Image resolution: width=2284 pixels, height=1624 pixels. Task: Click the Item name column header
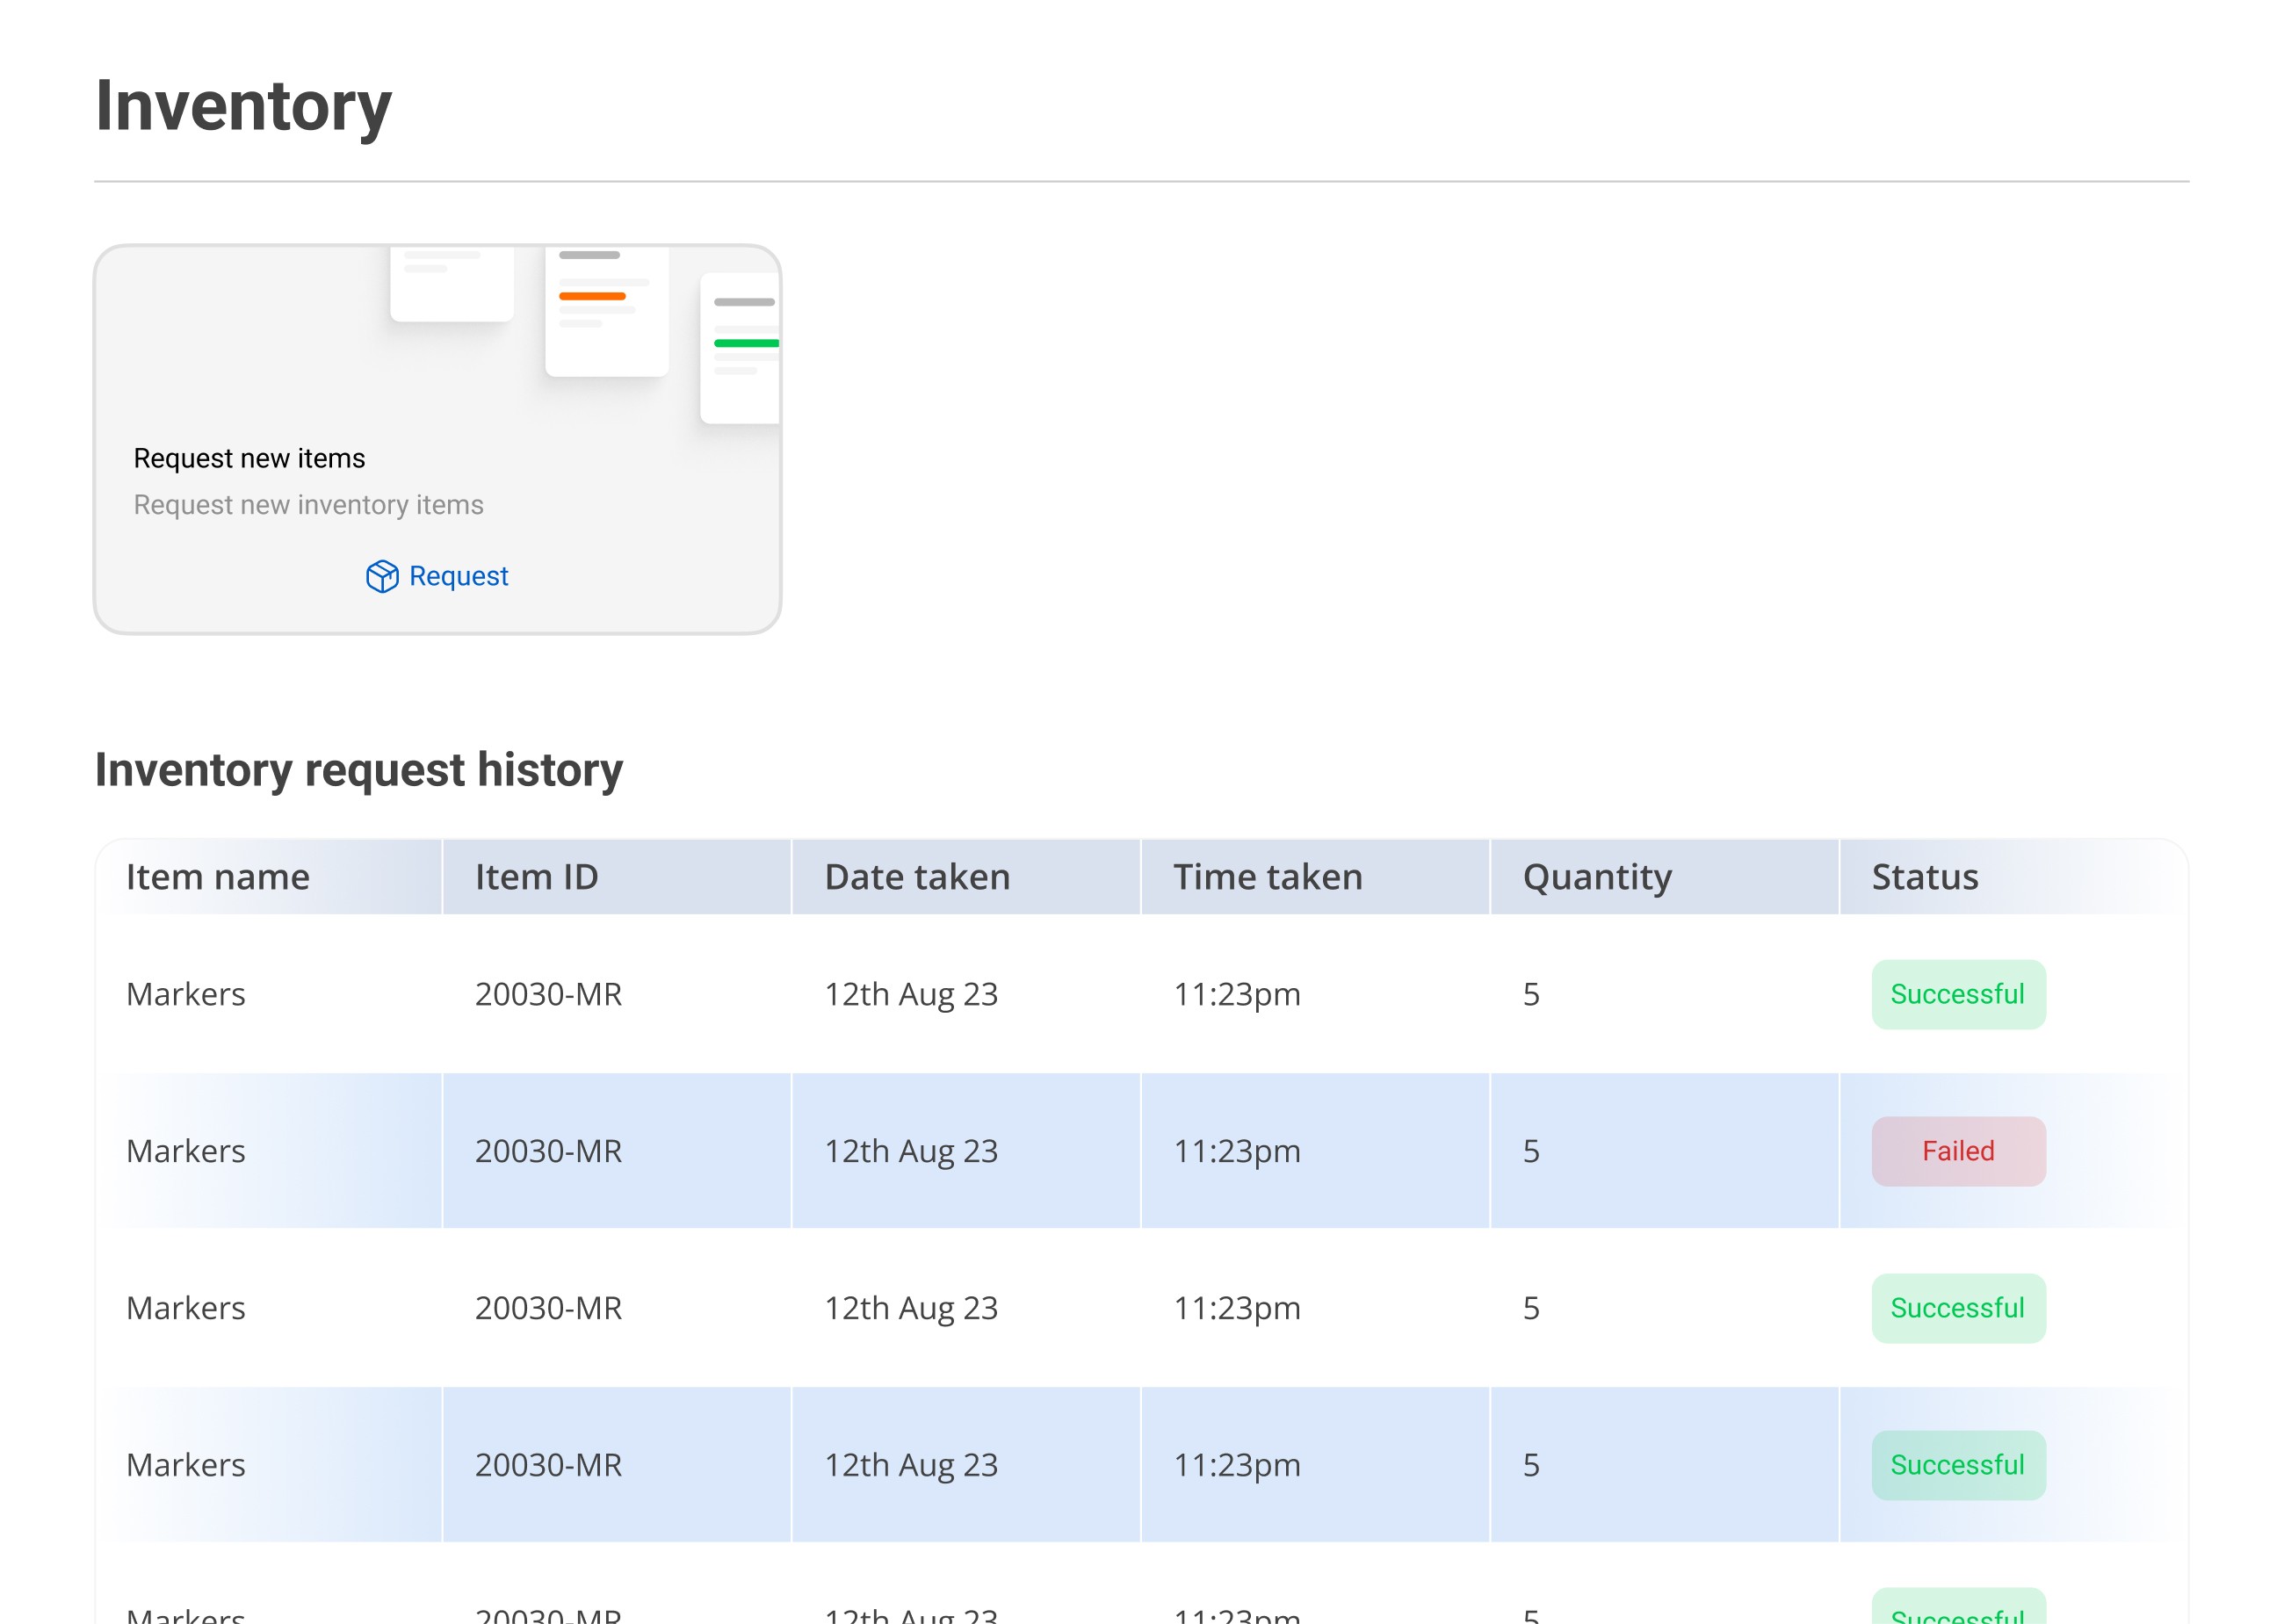(x=218, y=877)
